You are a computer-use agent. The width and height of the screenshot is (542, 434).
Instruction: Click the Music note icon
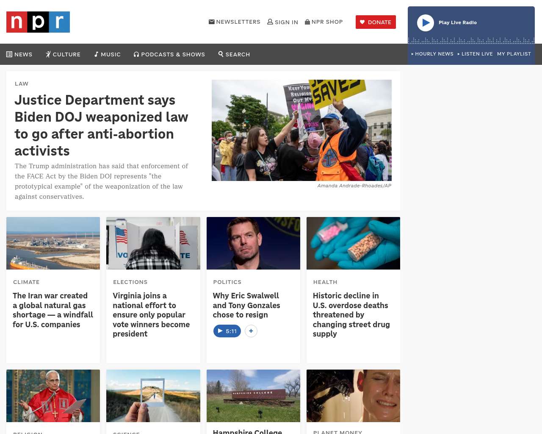coord(96,54)
